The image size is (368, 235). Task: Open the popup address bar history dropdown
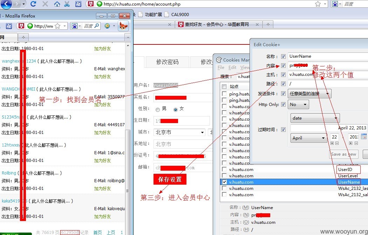pos(64,26)
